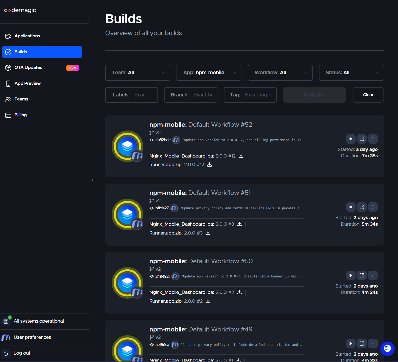Viewport: 398px width, 362px height.
Task: Click the Billing card icon
Action: (8, 115)
